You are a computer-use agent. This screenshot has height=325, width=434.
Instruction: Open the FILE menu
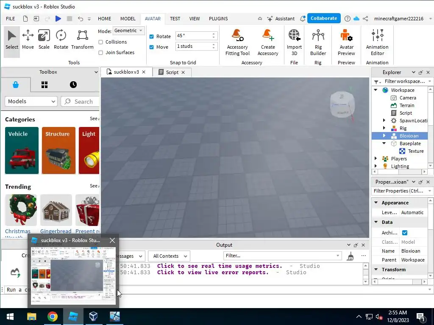(11, 19)
